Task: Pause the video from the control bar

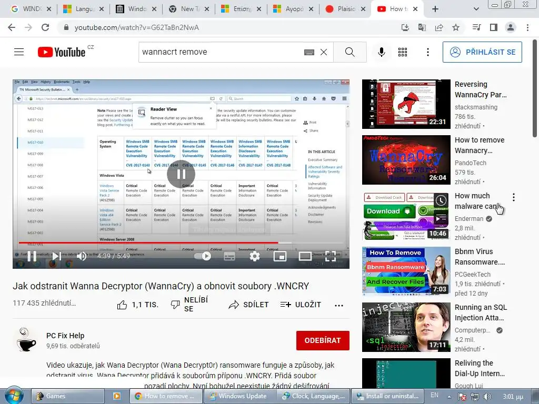Action: tap(32, 256)
